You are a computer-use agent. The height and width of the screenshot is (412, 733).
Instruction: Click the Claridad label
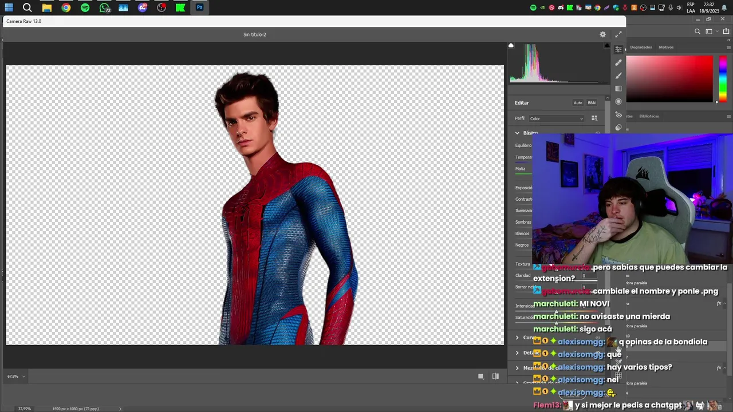[x=523, y=276]
